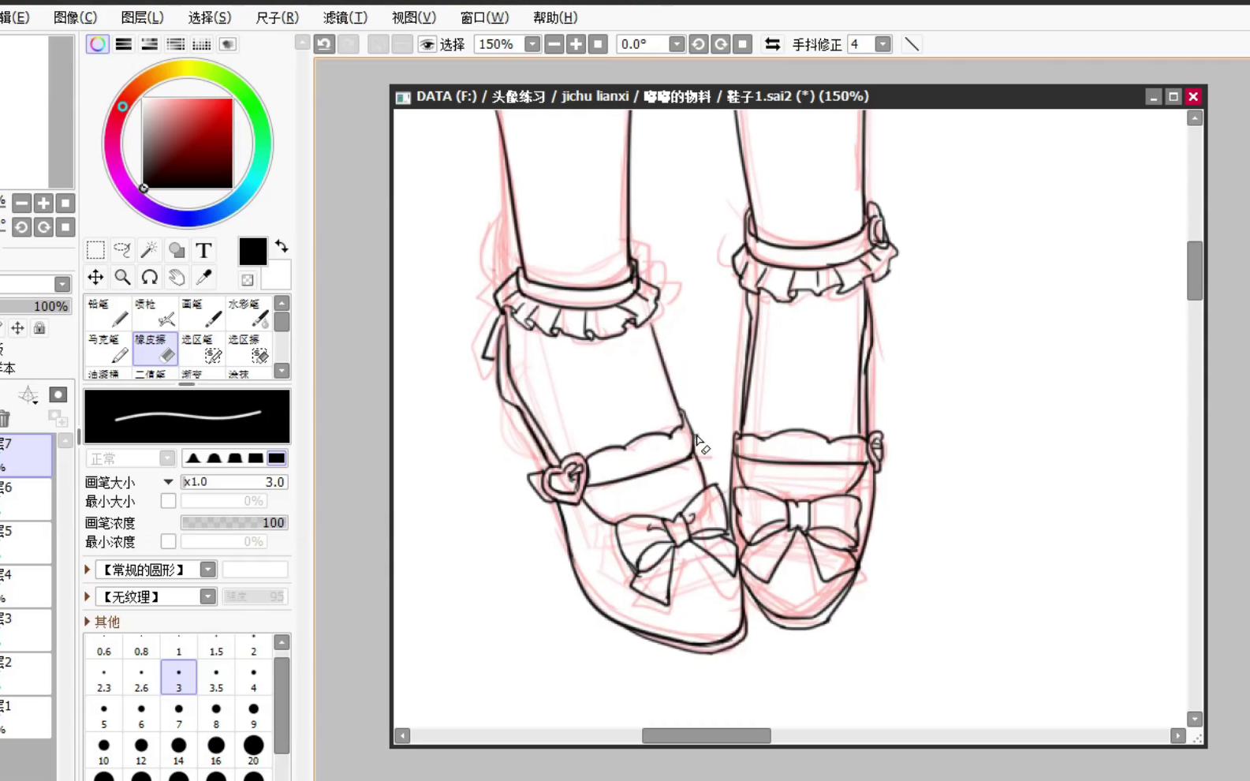1250x781 pixels.
Task: Zoom out with the minus button beside 150%
Action: (554, 44)
